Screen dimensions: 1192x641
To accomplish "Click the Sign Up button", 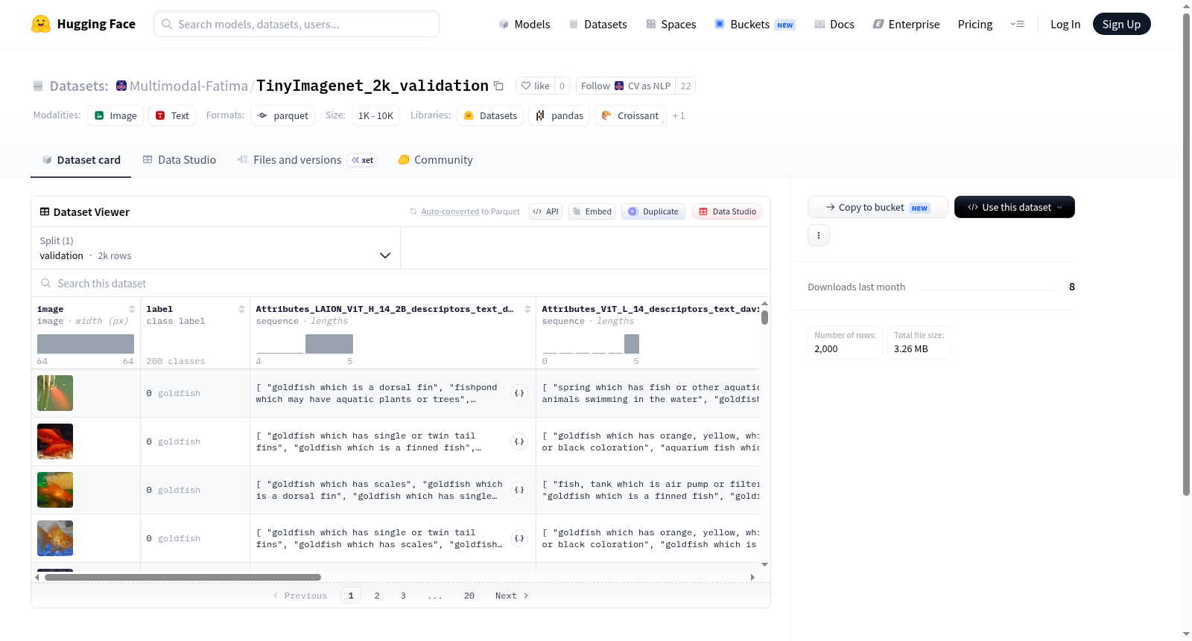I will 1122,25.
